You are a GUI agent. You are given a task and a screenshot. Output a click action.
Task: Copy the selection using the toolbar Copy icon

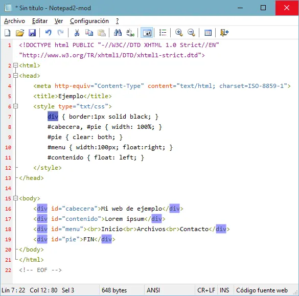(x=89, y=33)
